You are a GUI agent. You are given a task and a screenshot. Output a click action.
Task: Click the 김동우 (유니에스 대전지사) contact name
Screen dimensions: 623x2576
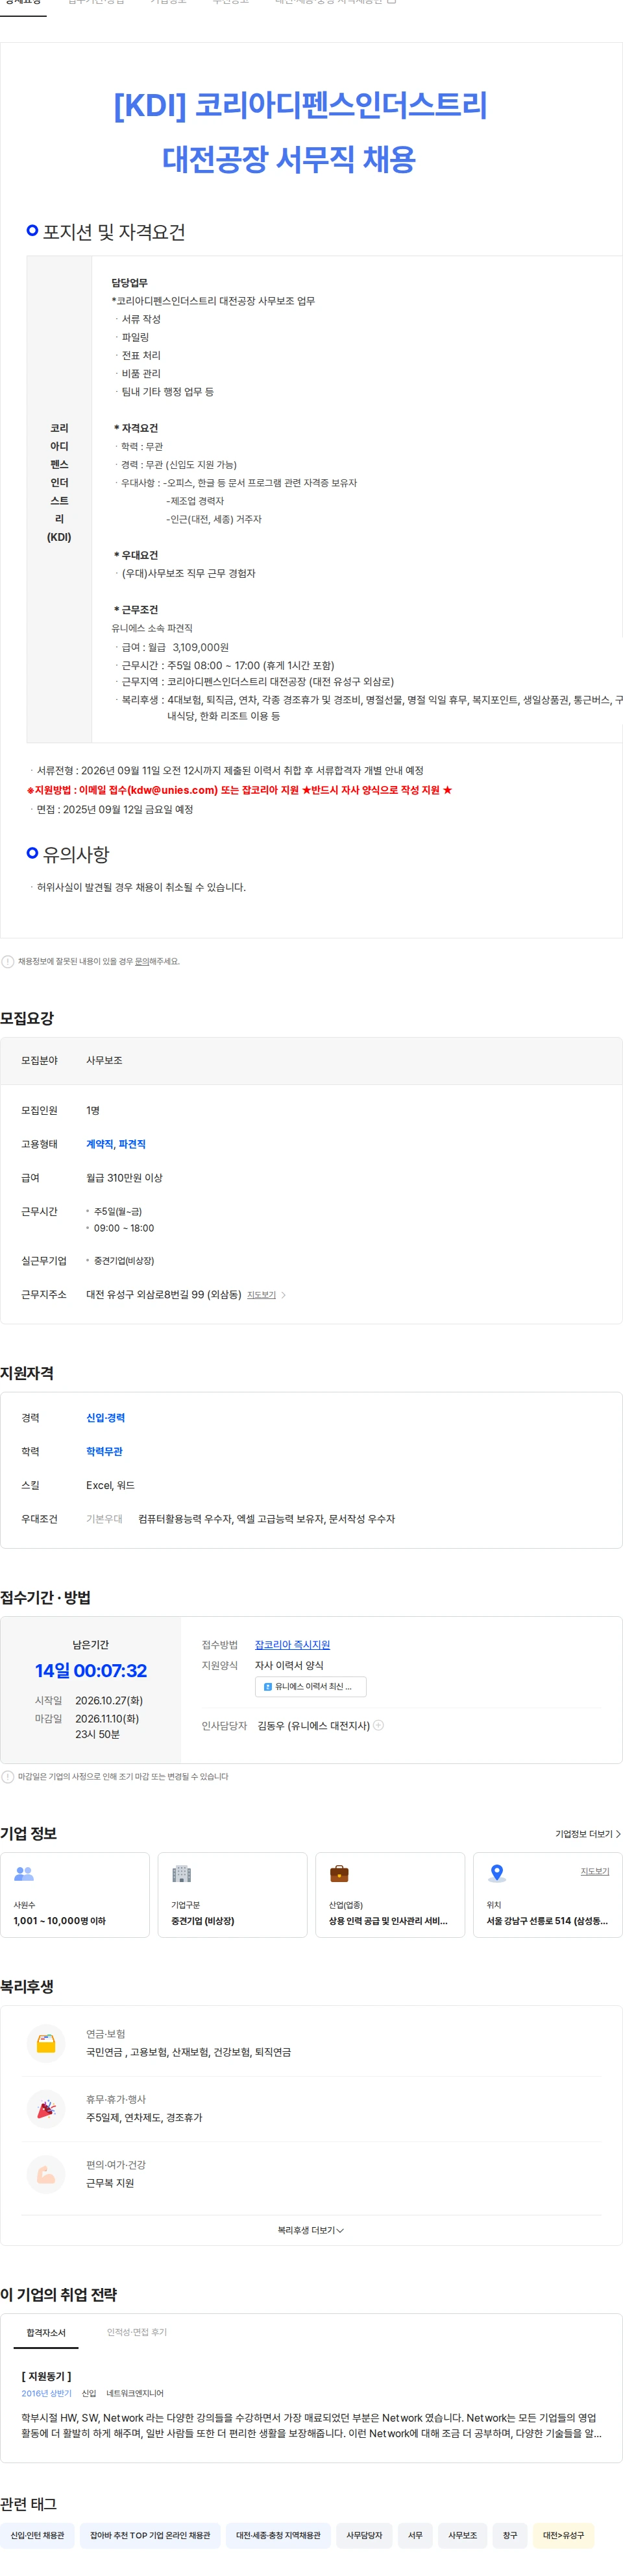(313, 1725)
